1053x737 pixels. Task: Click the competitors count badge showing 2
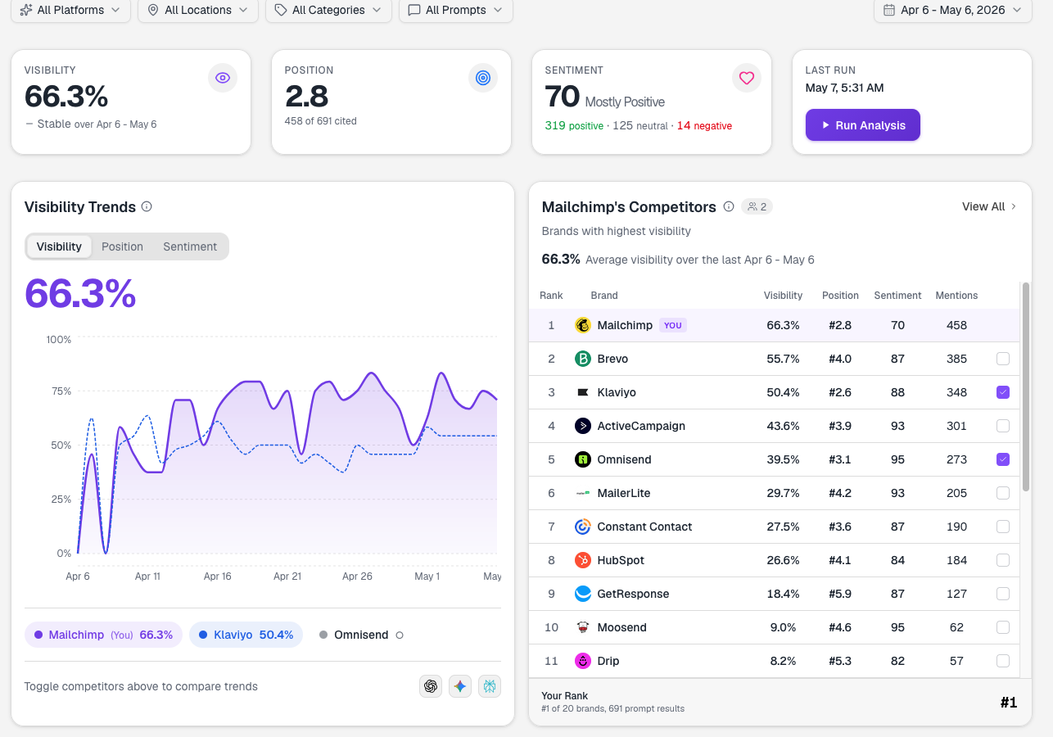tap(757, 206)
